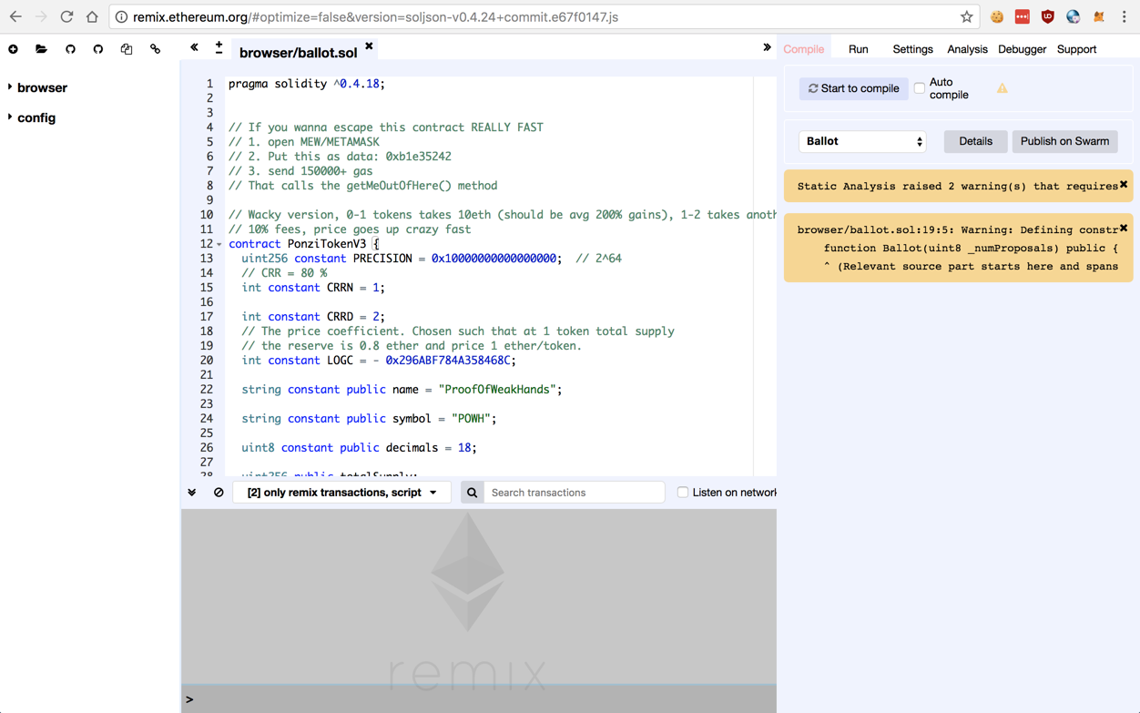Click the decimals = 18 declaration
This screenshot has width=1140, height=713.
pyautogui.click(x=359, y=448)
